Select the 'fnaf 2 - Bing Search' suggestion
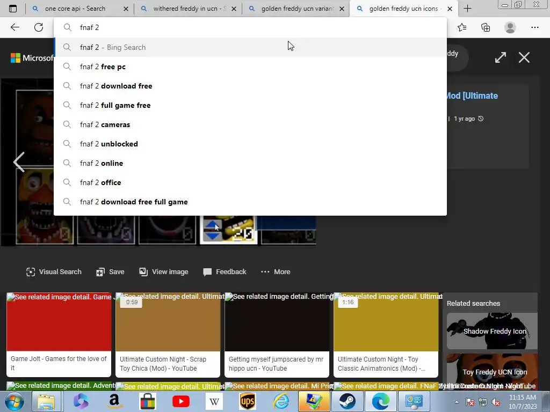Image resolution: width=550 pixels, height=412 pixels. [250, 47]
